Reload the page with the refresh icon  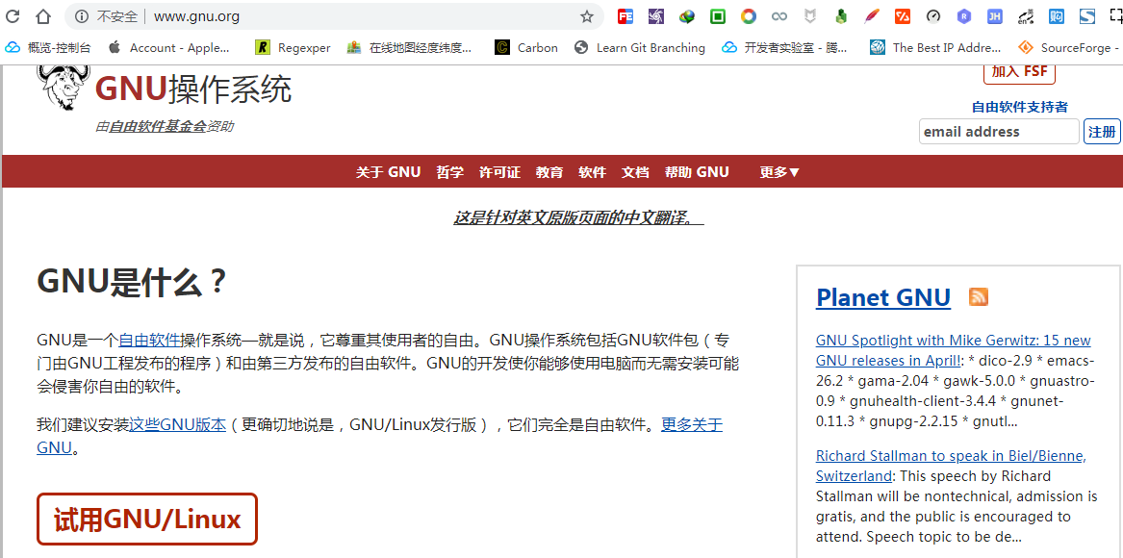[x=13, y=16]
